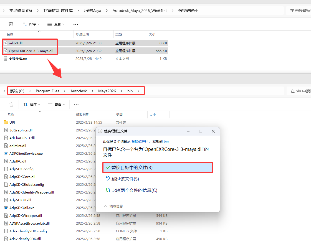Select the UPI folder icon
This screenshot has height=244, width=311.
(x=6, y=122)
